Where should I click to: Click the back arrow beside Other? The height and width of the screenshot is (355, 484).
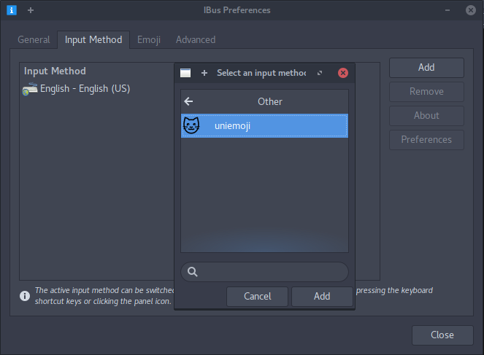point(189,101)
